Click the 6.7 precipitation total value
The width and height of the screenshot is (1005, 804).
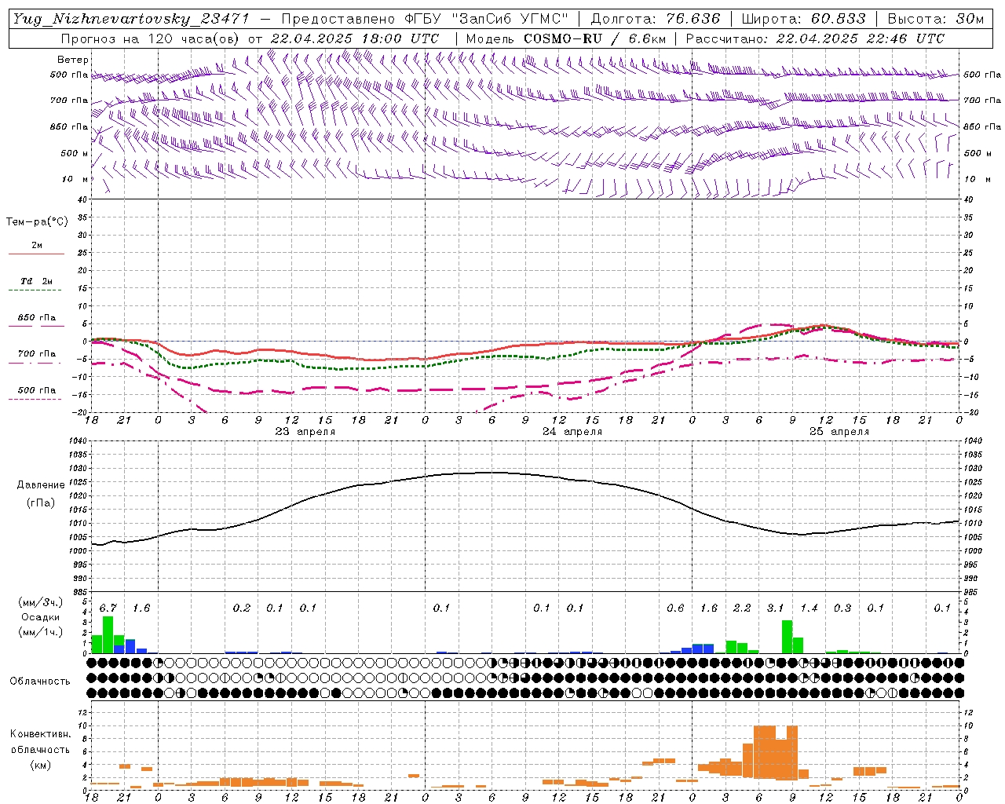click(108, 608)
